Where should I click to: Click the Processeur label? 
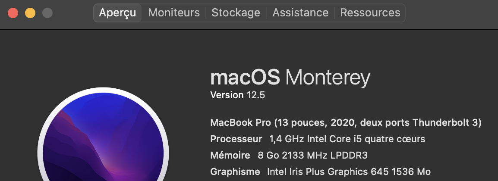[236, 139]
